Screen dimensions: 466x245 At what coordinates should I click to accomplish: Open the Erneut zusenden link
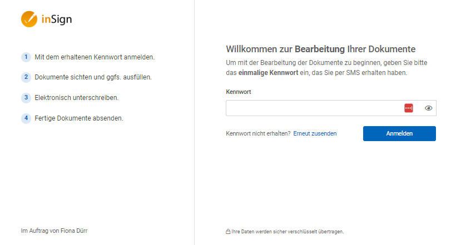click(315, 134)
